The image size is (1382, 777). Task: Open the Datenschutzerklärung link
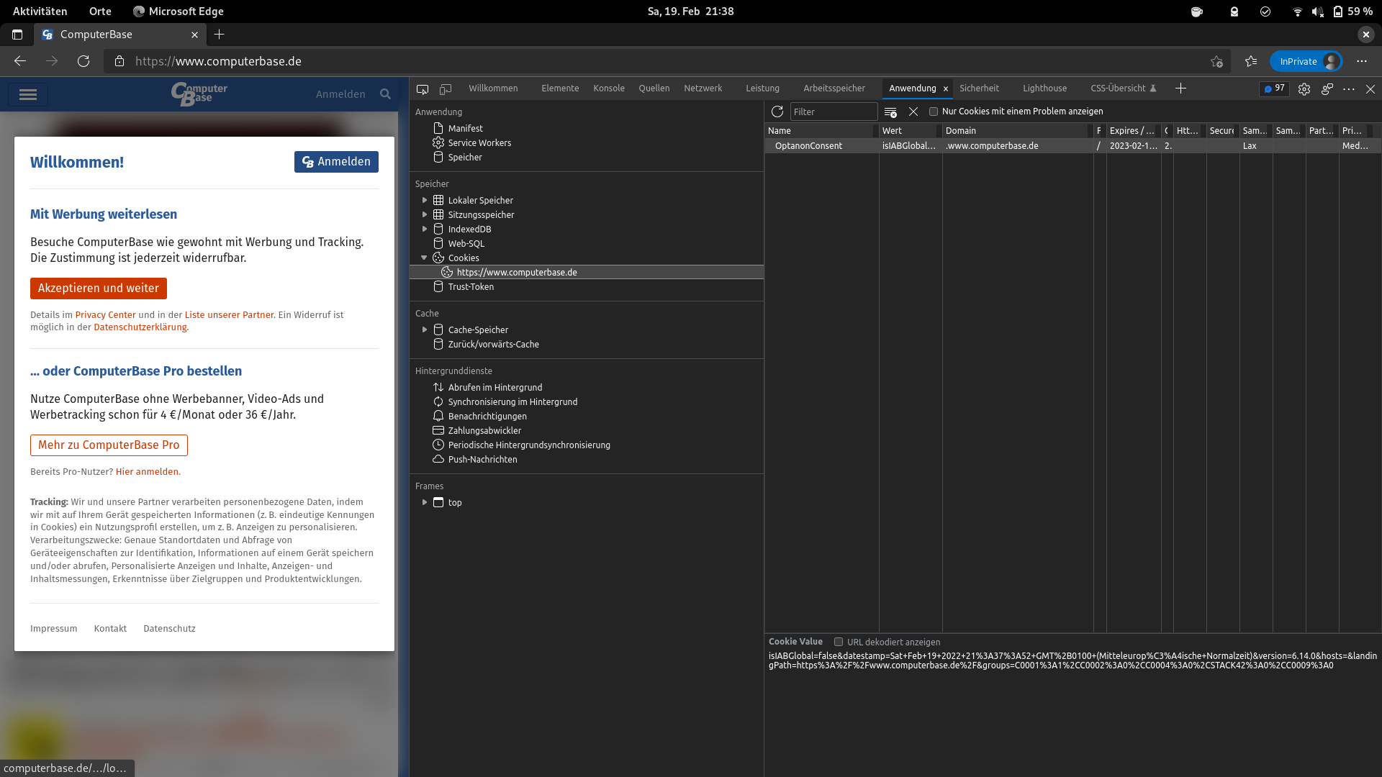(x=140, y=327)
